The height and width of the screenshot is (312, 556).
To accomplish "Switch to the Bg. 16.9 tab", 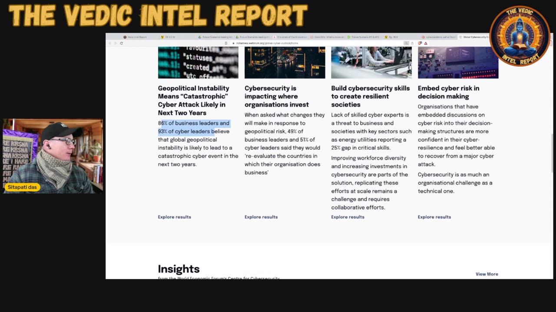I will coord(392,37).
